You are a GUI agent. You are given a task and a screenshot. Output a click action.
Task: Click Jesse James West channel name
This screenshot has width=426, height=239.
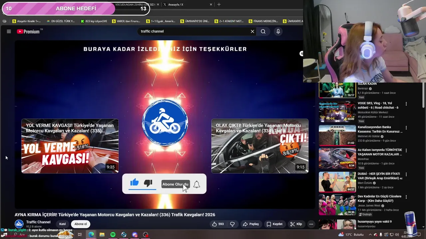369,205
